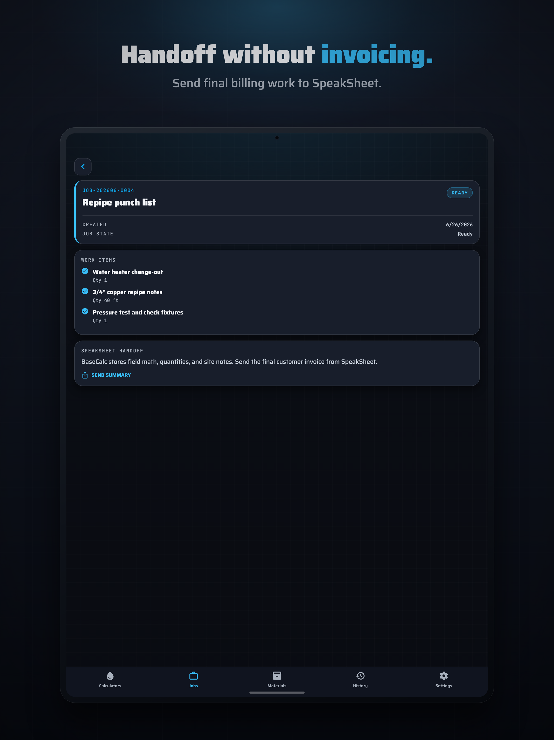
Task: Click the home indicator bar
Action: (x=277, y=693)
